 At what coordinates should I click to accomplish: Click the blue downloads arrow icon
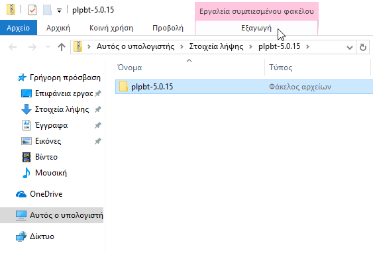tap(26, 109)
